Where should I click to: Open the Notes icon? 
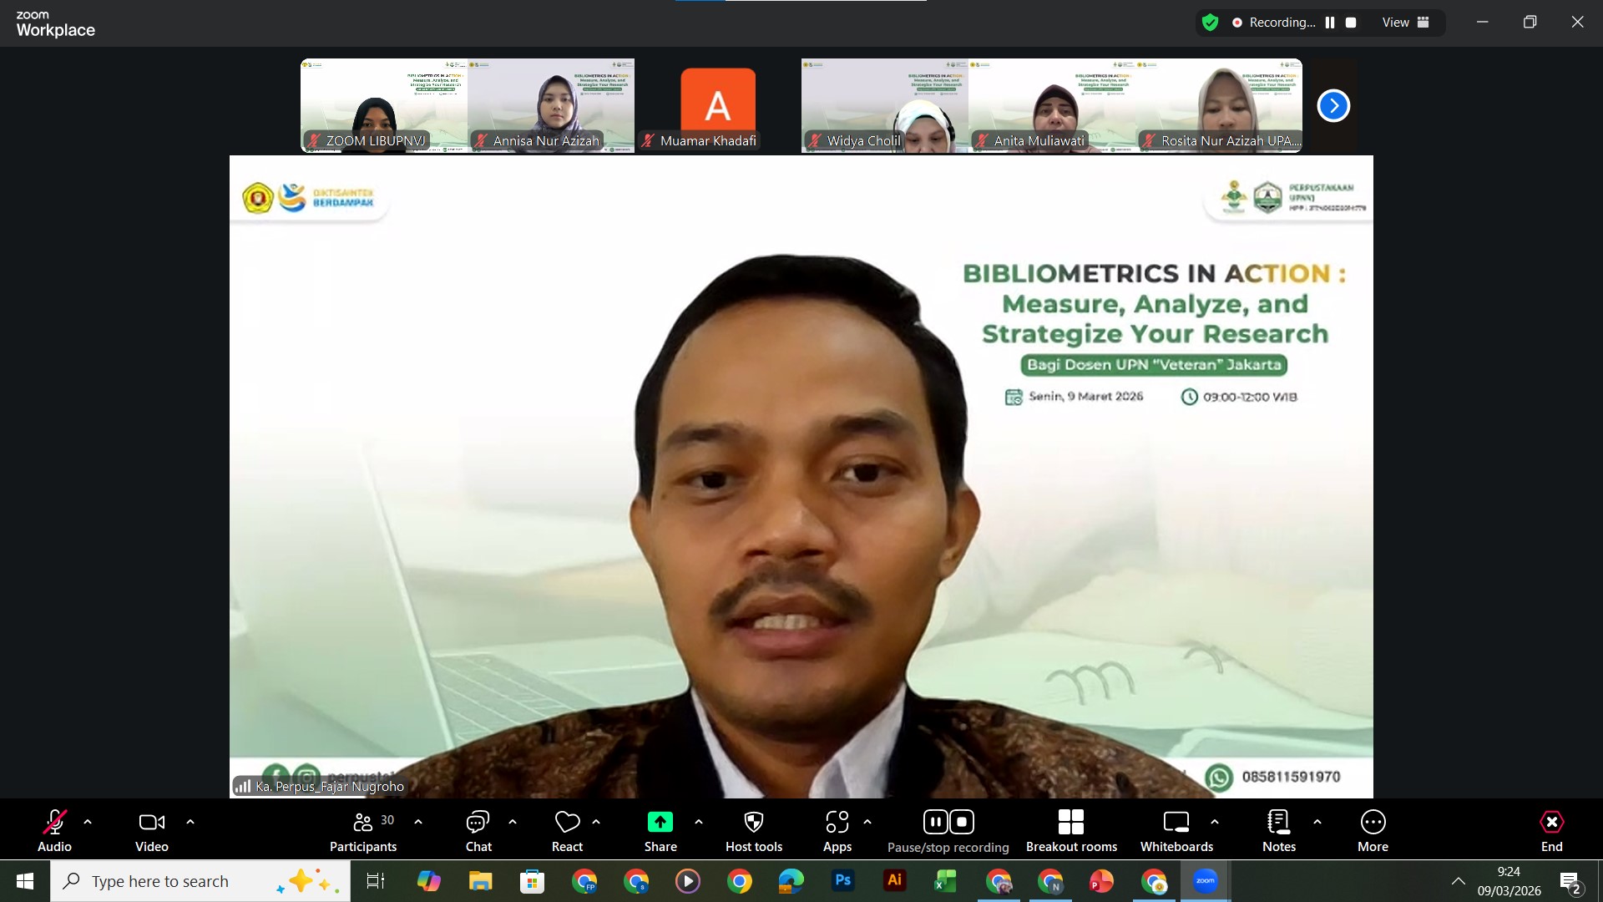(x=1278, y=823)
